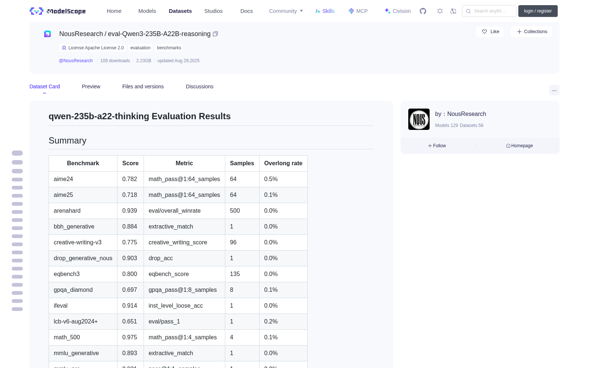Switch to the Files and versions tab
This screenshot has width=589, height=368.
click(x=143, y=86)
